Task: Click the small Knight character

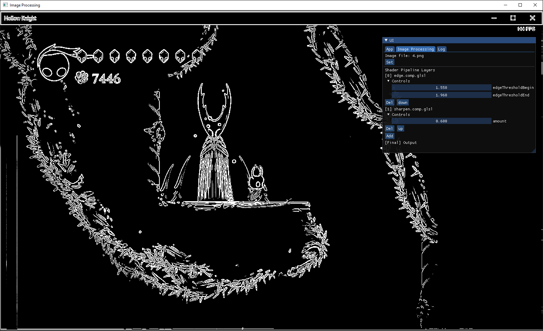Action: tap(257, 183)
